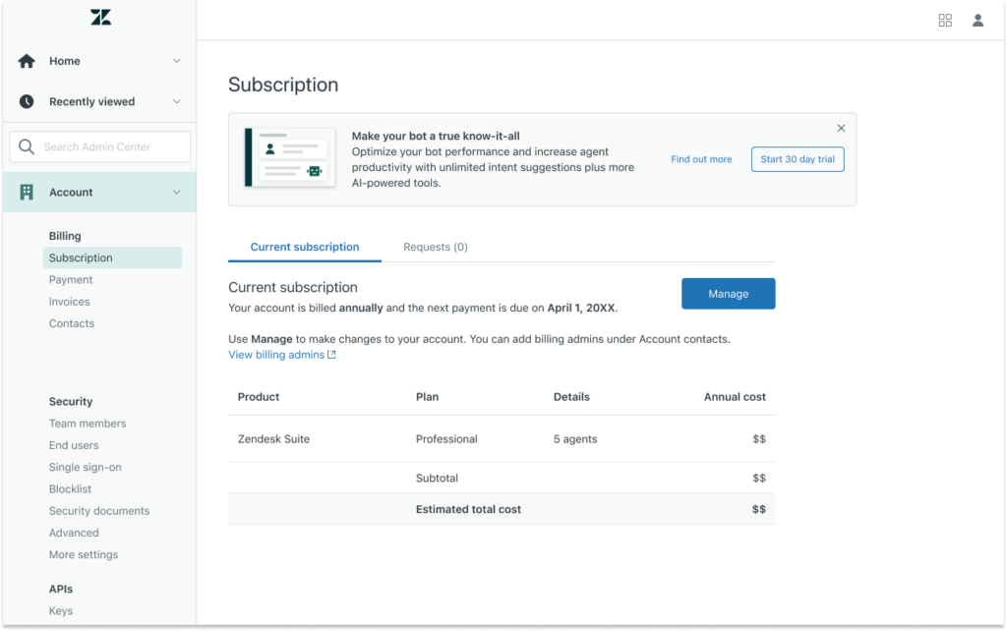Expand the Recently viewed section

click(177, 101)
